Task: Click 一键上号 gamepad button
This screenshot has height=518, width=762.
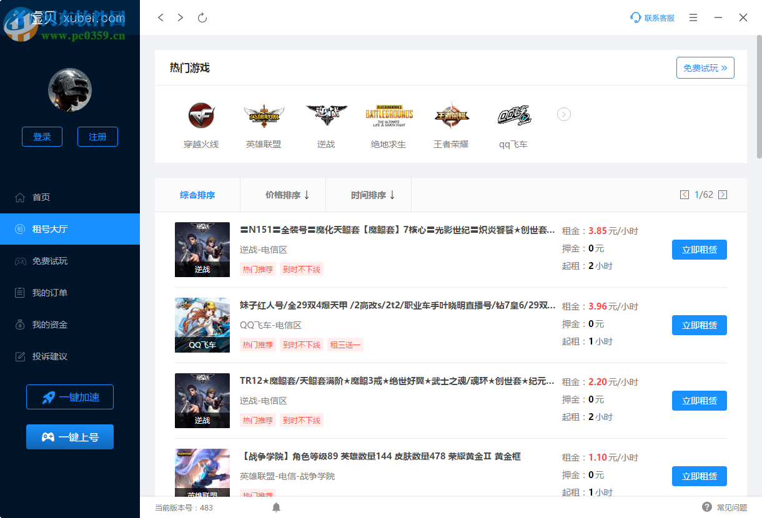Action: click(70, 437)
